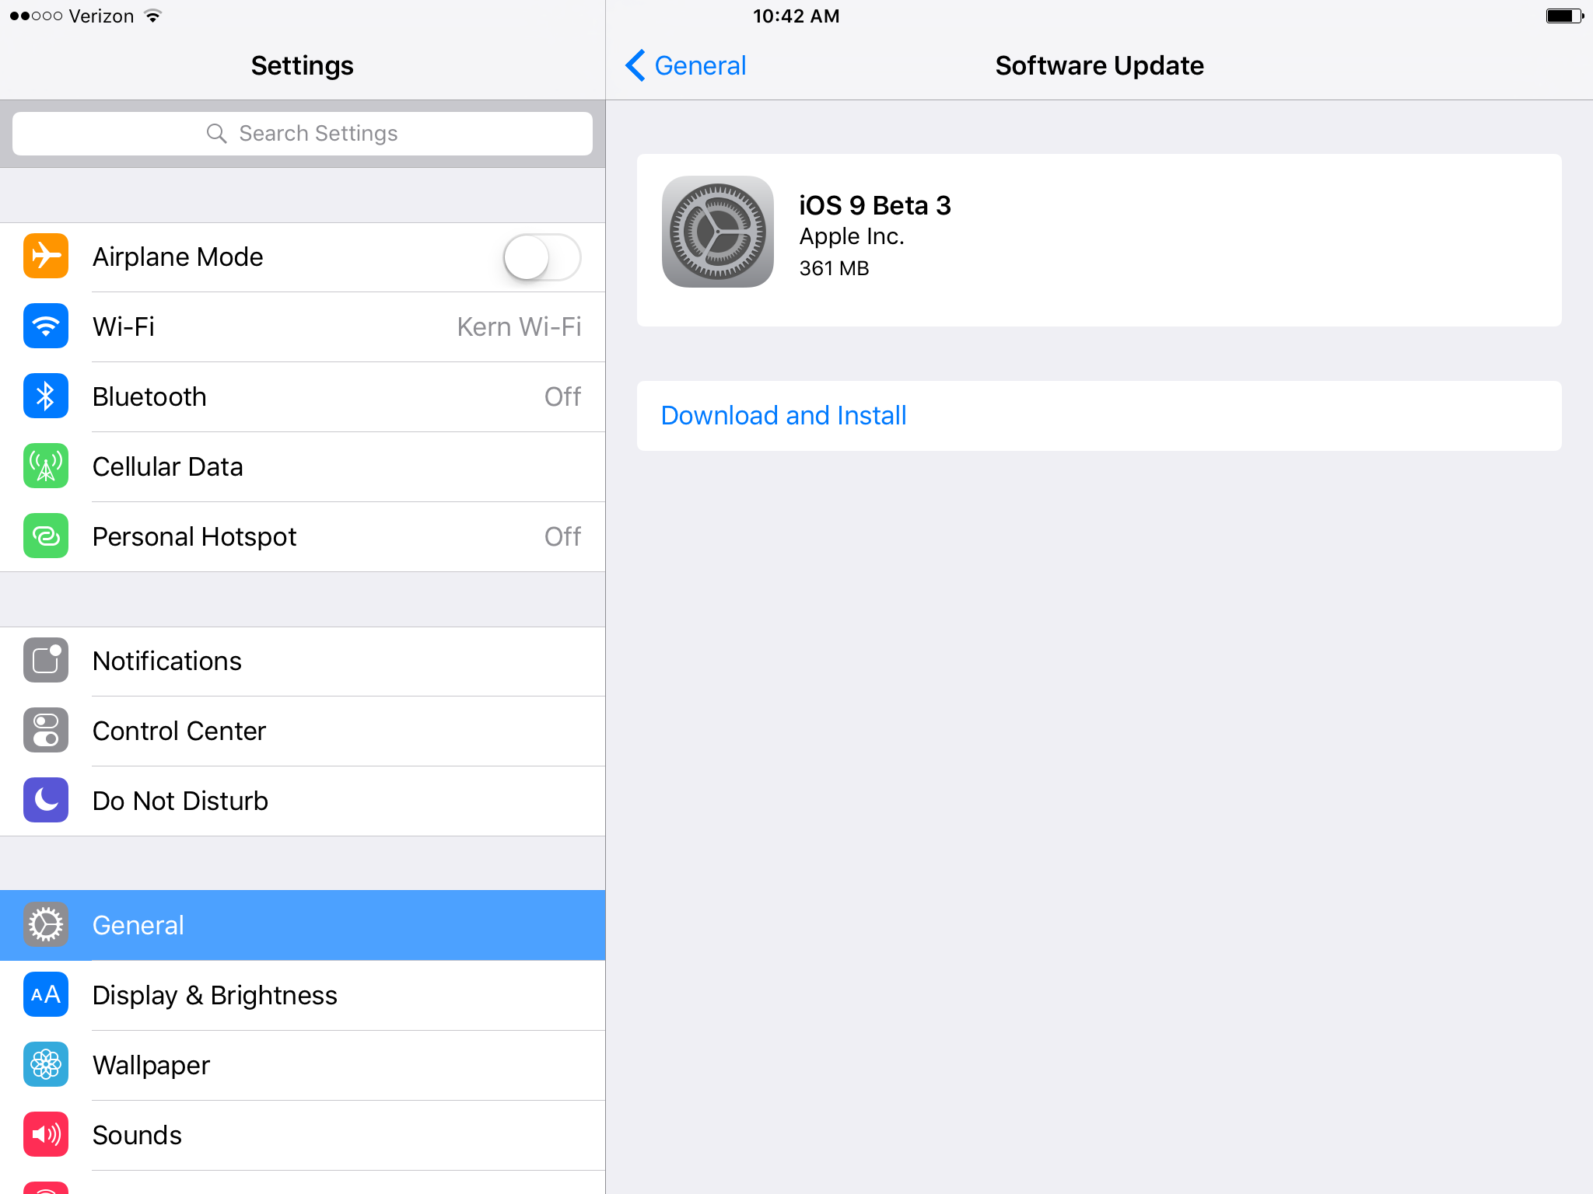Tap the red Sounds speaker icon
Screen dimensions: 1593x1194
point(46,1134)
